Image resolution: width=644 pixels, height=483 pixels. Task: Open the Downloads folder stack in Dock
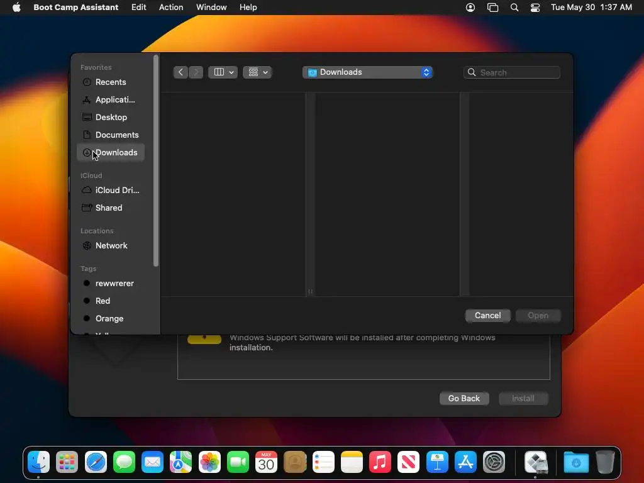click(x=576, y=462)
